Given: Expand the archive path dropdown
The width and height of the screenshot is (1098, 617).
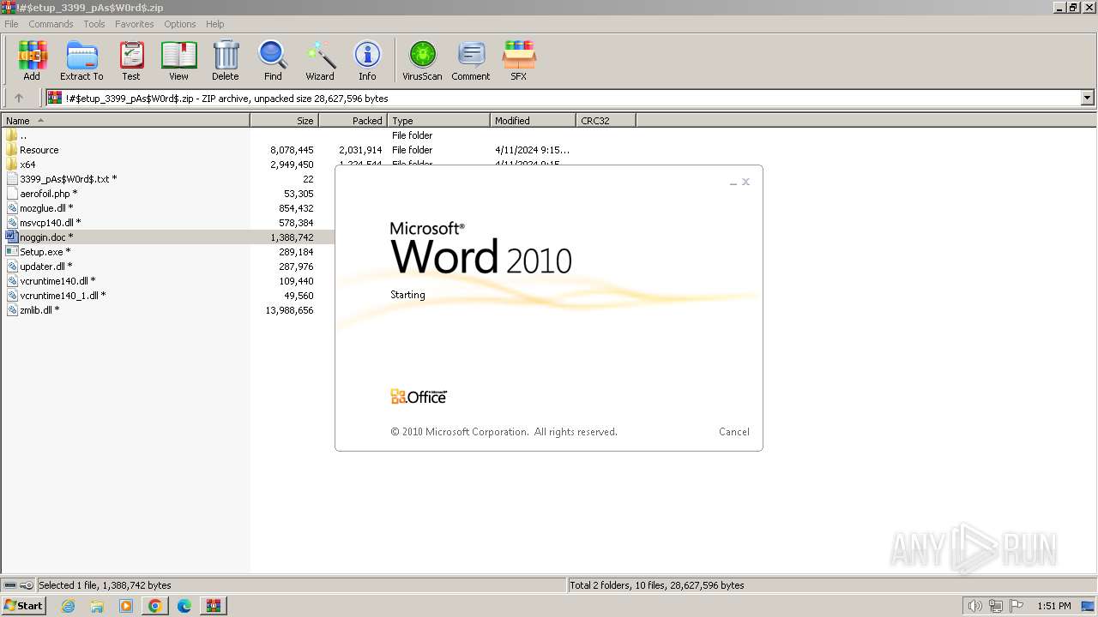Looking at the screenshot, I should coord(1088,98).
